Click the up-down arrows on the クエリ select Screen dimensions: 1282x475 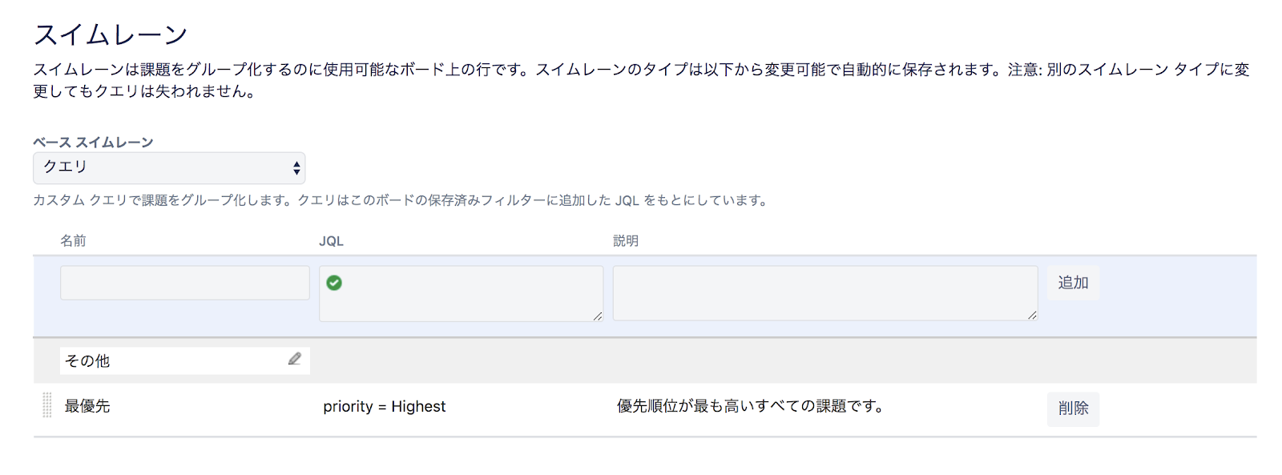[296, 167]
